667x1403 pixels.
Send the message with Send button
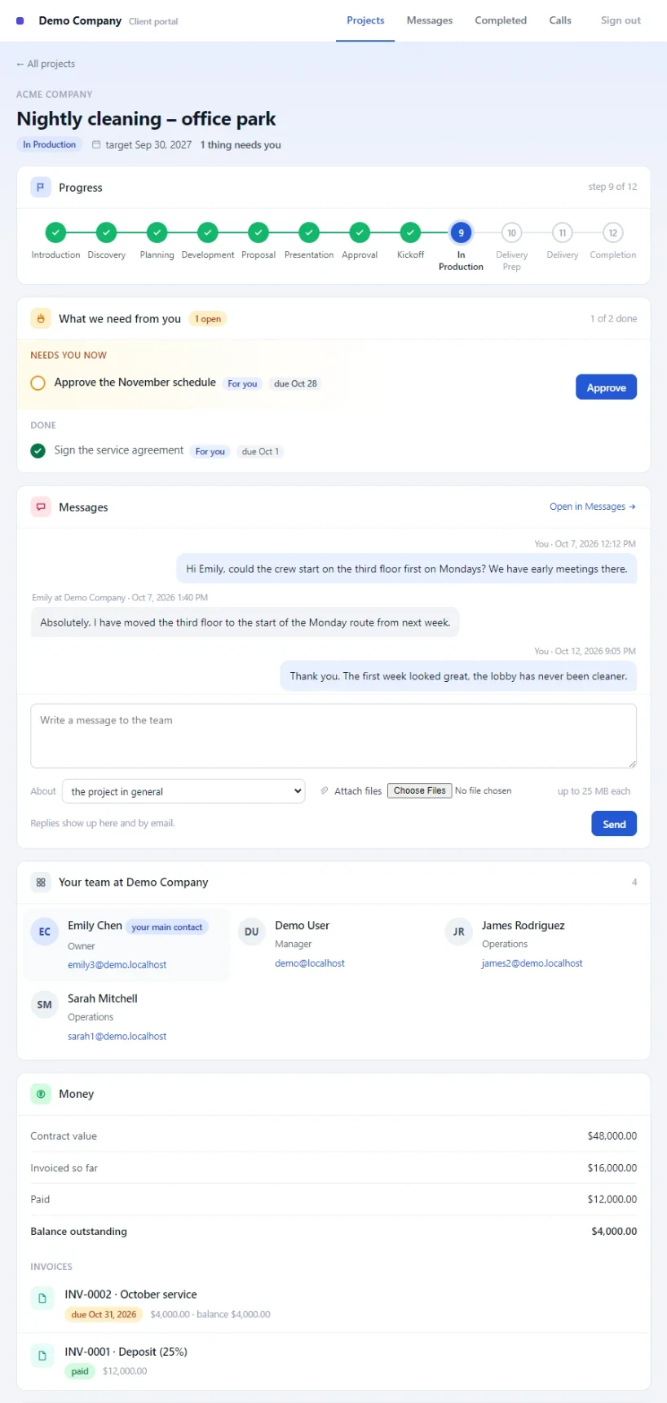(x=614, y=824)
